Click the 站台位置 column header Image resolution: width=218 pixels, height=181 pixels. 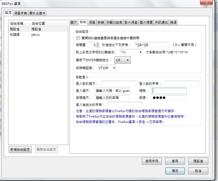(49, 23)
